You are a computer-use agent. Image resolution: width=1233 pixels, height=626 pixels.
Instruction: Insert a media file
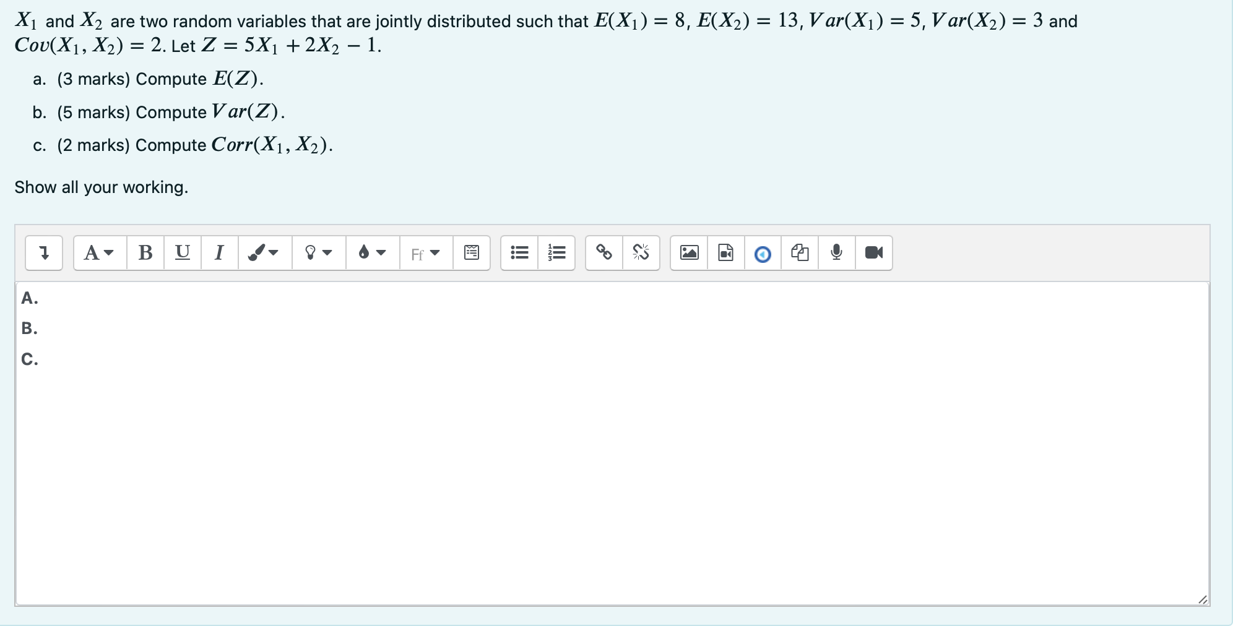(x=725, y=252)
